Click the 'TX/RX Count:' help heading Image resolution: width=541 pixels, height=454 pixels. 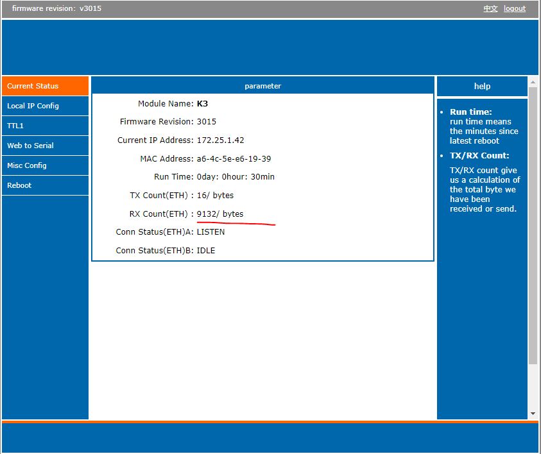point(479,155)
